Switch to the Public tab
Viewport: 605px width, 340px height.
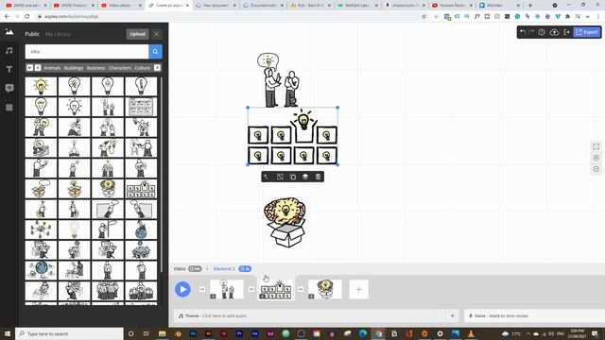[32, 34]
